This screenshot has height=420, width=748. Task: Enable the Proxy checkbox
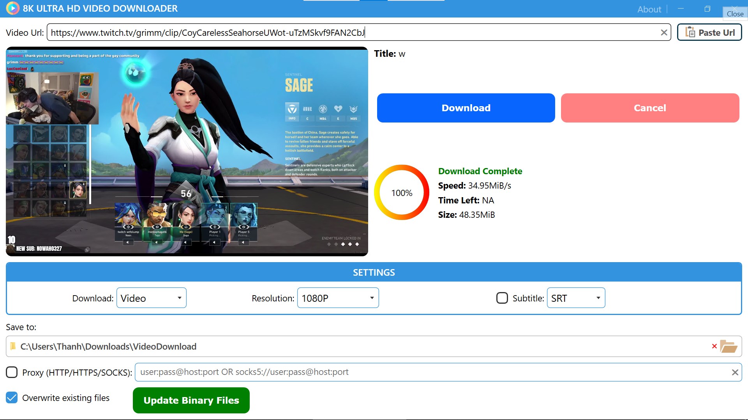click(12, 372)
